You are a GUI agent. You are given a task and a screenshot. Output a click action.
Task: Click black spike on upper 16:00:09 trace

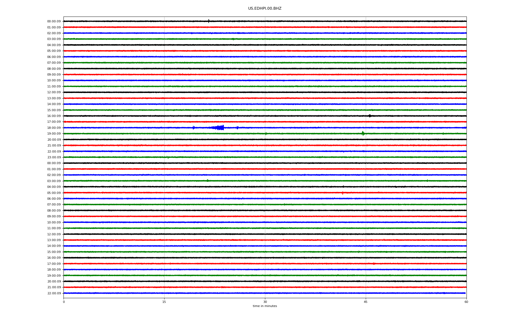tap(370, 116)
